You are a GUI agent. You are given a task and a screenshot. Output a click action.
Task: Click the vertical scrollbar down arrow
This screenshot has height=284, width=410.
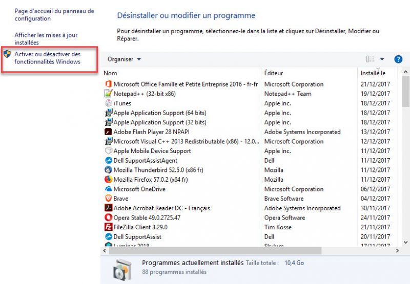pos(405,242)
